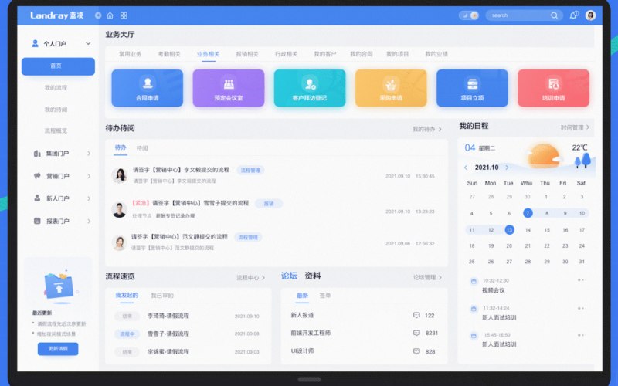
Task: Open 流程概览 in the sidebar
Action: [56, 130]
